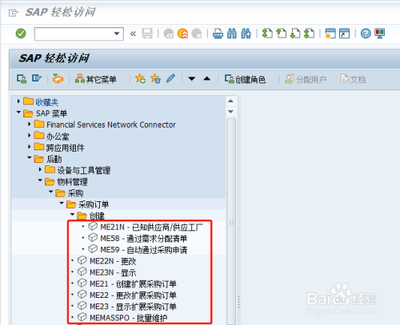The height and width of the screenshot is (325, 400).
Task: Click the window menu icon beside title
Action: [13, 13]
